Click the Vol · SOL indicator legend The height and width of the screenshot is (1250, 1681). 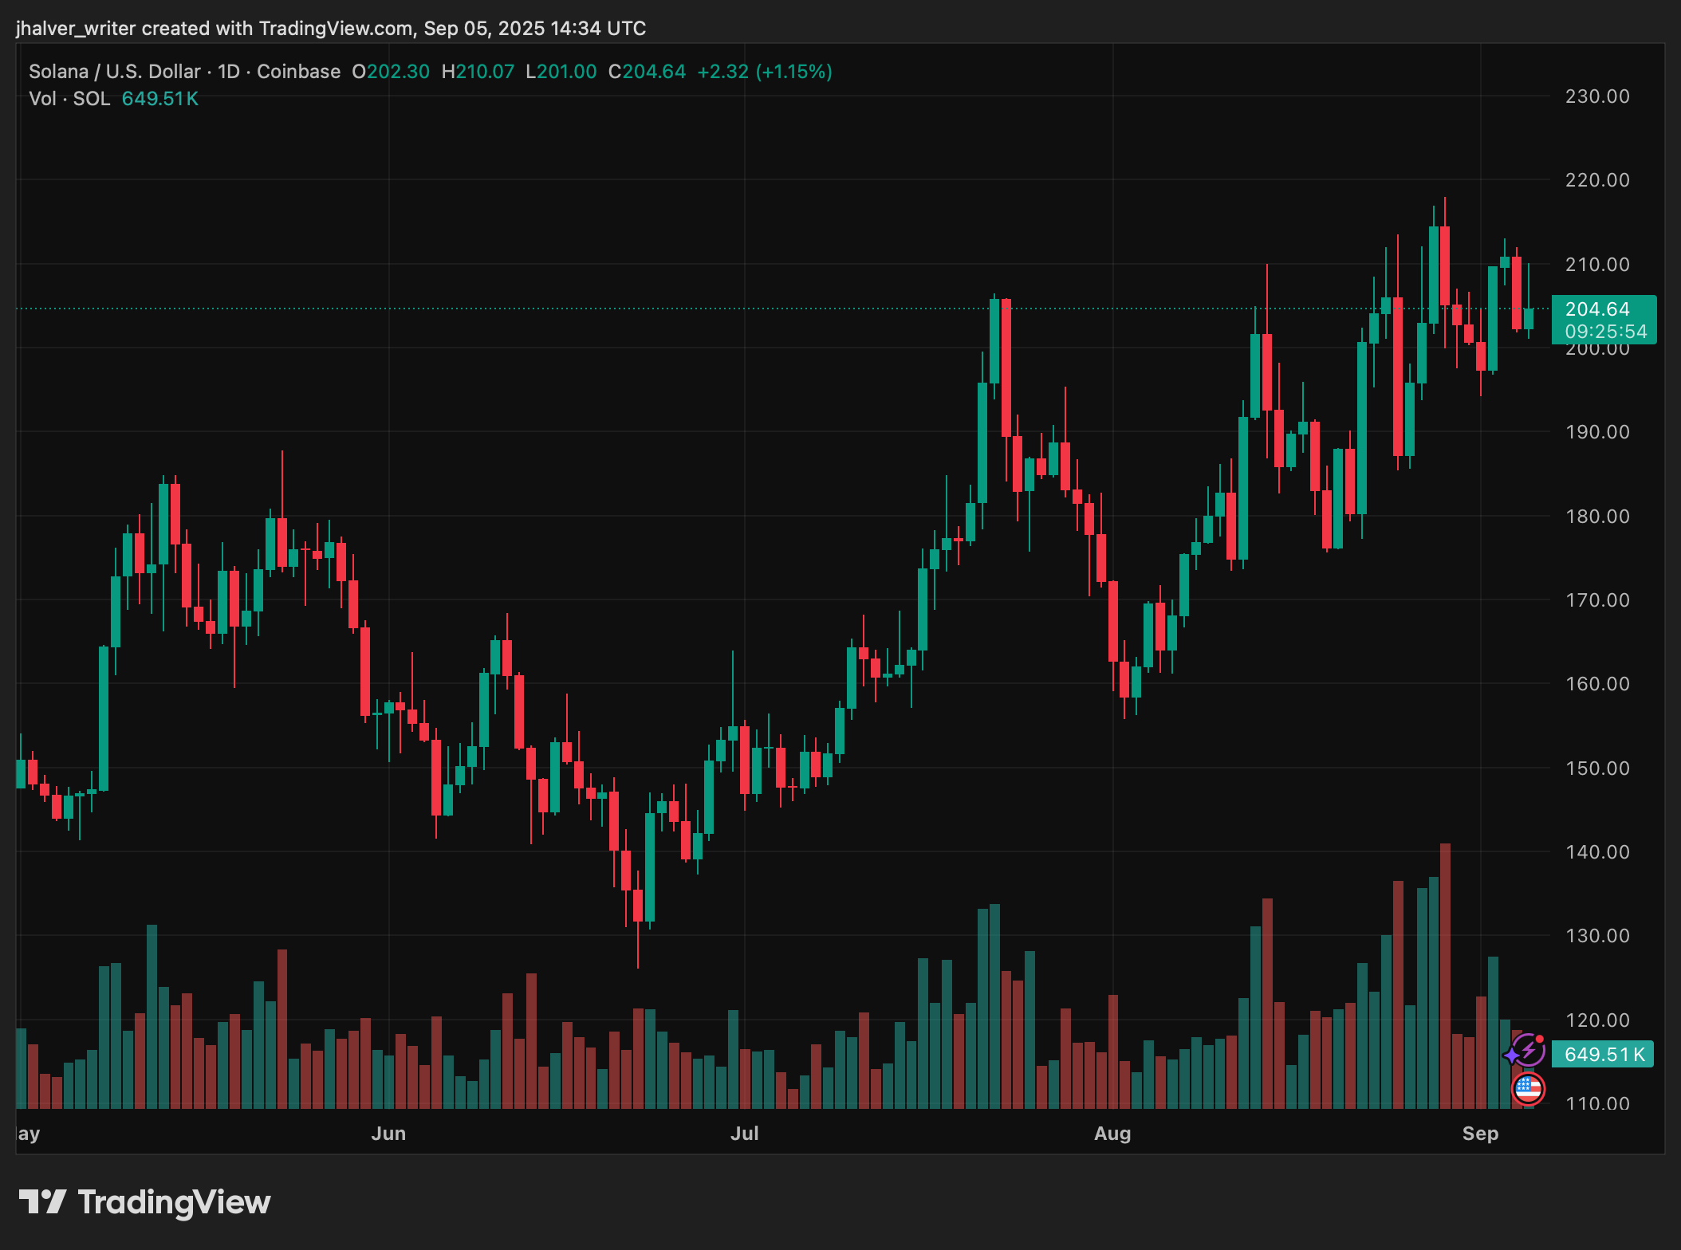69,99
